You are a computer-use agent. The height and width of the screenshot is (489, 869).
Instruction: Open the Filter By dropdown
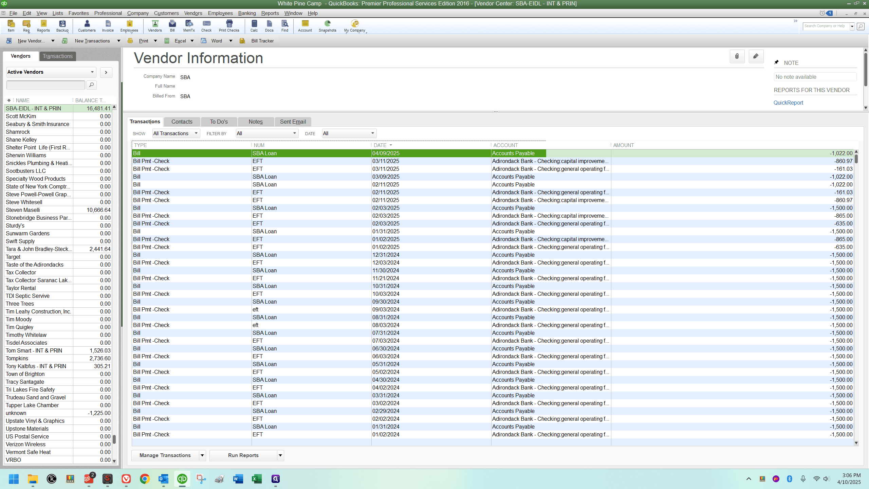[x=267, y=133]
